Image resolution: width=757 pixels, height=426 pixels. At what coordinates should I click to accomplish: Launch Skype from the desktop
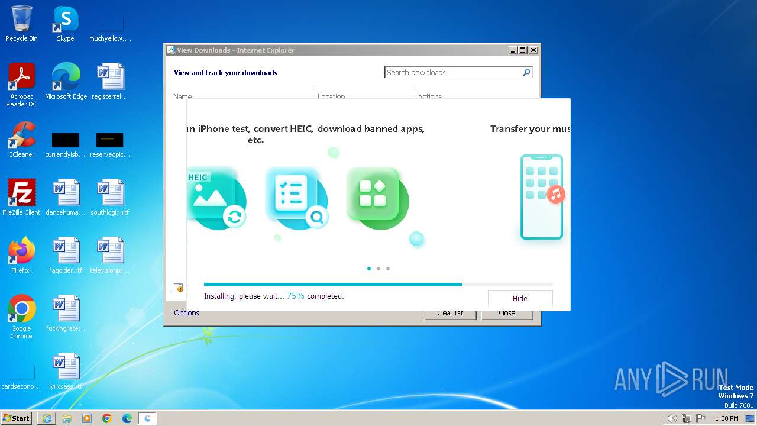[x=65, y=24]
